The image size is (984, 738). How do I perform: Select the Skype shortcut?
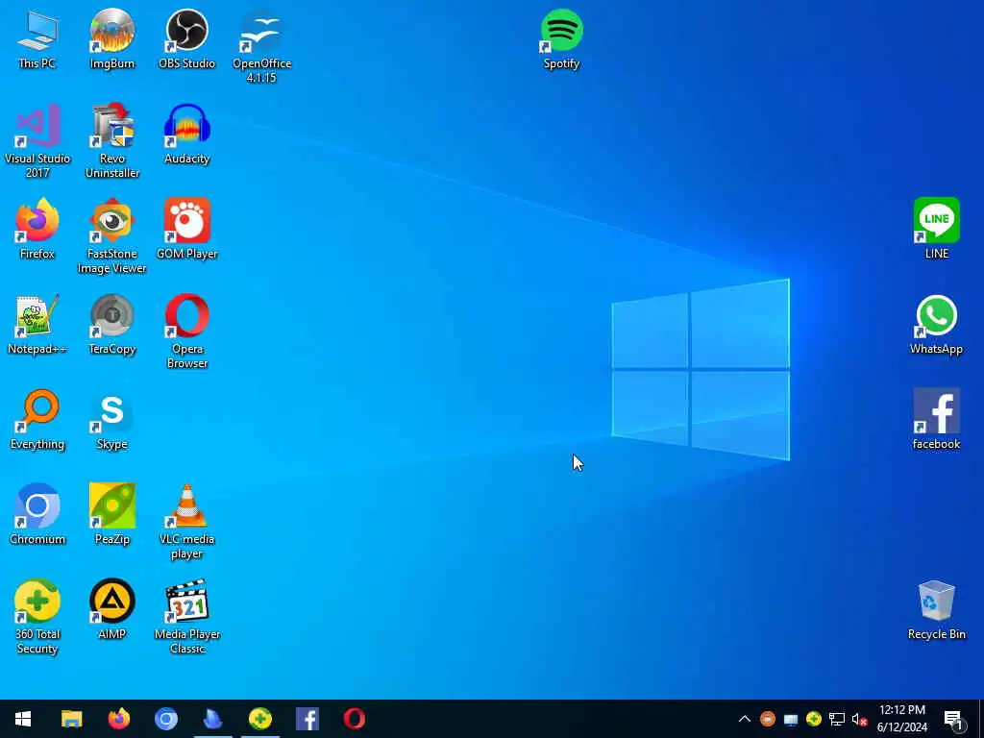point(111,420)
